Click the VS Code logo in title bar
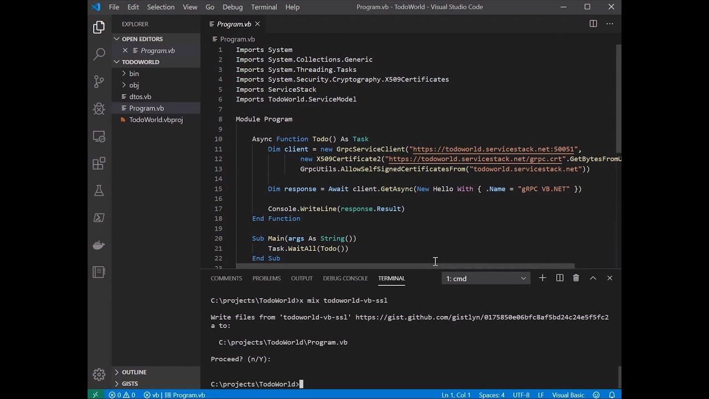The height and width of the screenshot is (399, 709). (x=96, y=7)
